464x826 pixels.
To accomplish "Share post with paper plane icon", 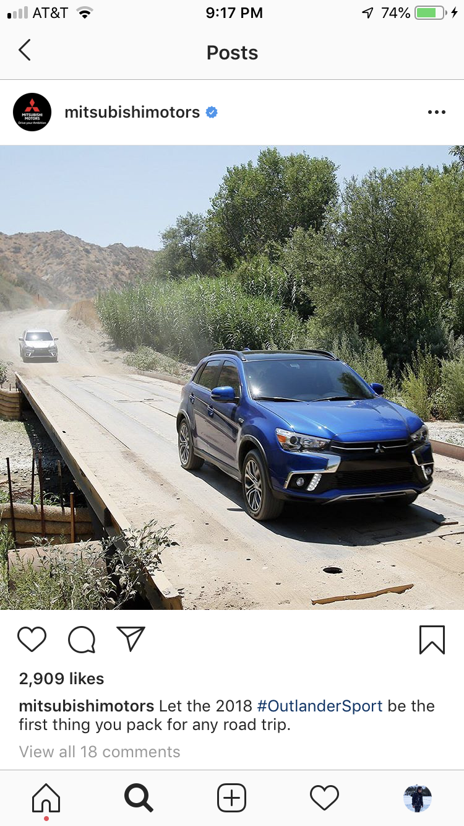I will tap(131, 639).
